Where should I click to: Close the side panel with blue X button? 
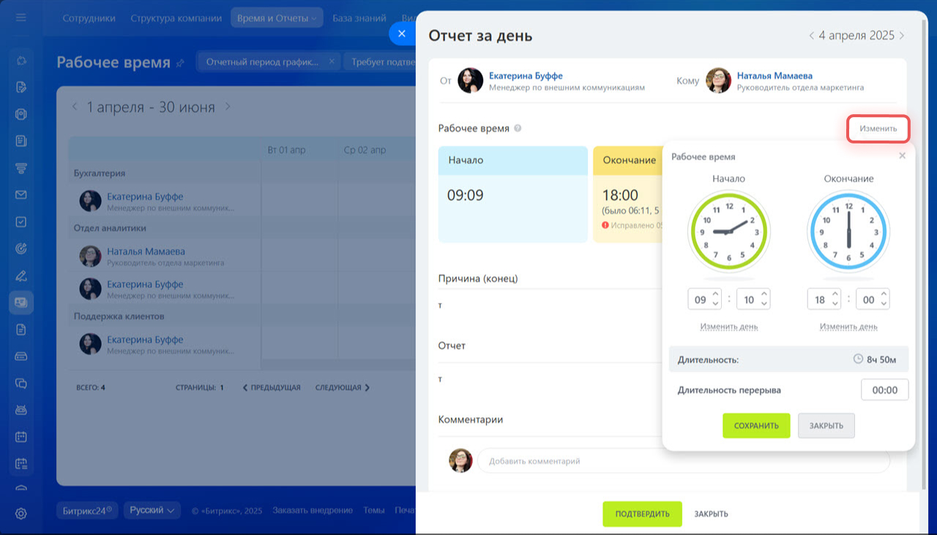(402, 34)
